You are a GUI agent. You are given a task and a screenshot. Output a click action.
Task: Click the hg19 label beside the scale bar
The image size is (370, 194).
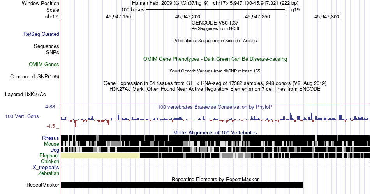point(294,10)
